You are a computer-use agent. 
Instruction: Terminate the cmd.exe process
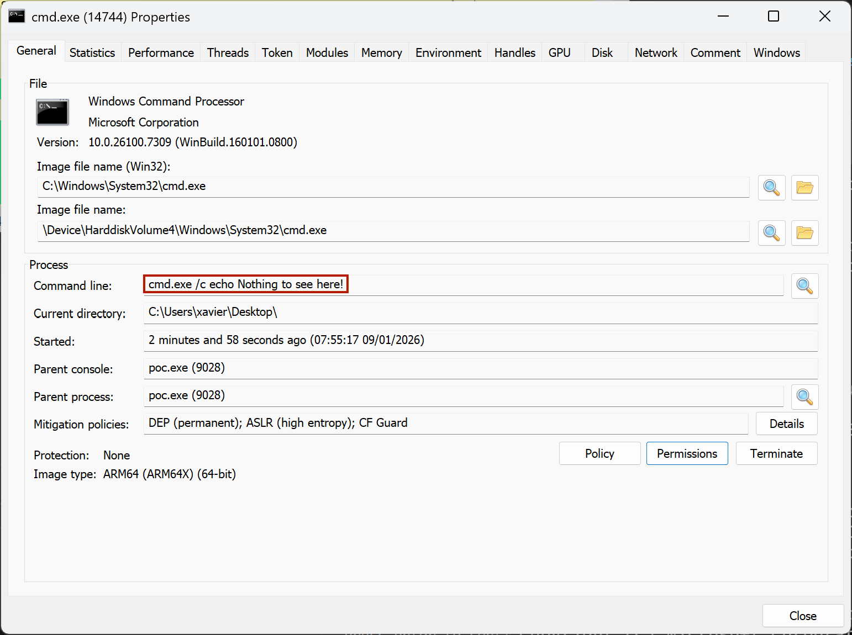pyautogui.click(x=776, y=453)
